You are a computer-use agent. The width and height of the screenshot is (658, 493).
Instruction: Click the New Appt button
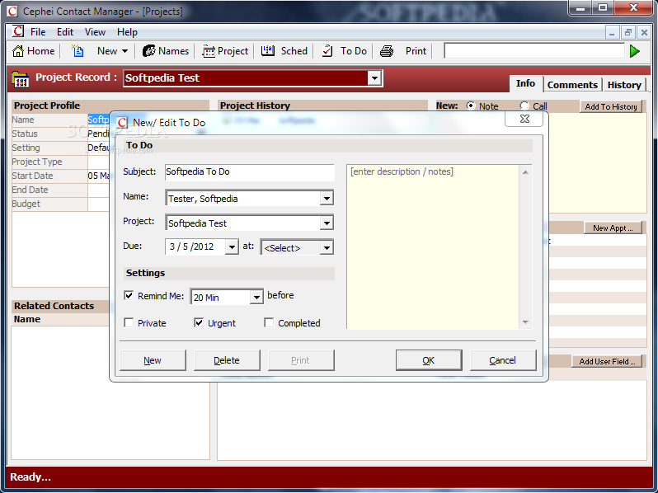[613, 228]
